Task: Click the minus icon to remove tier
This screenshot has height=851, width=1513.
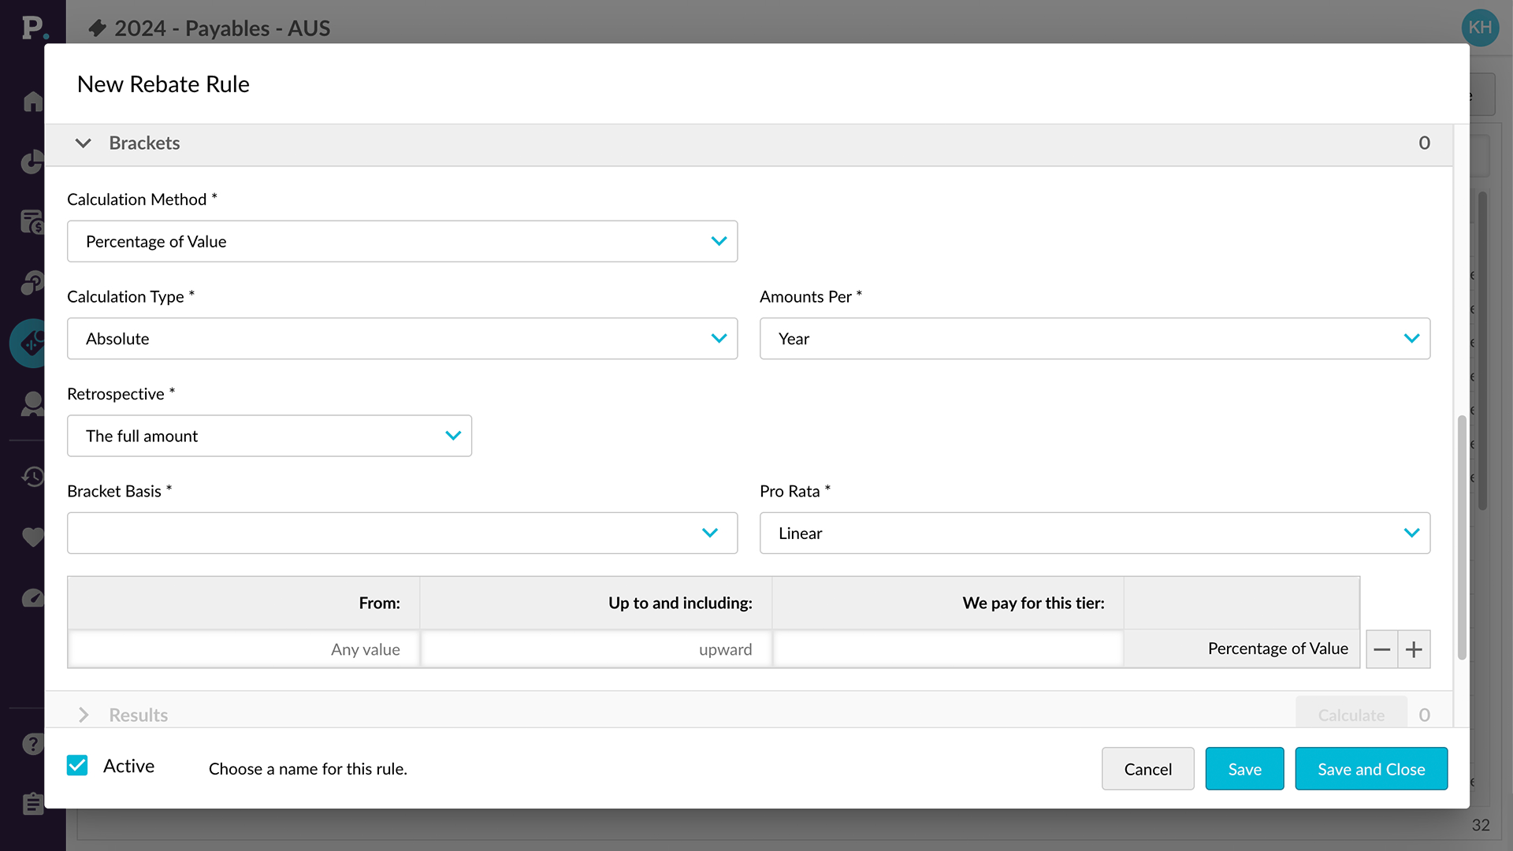Action: (1381, 649)
